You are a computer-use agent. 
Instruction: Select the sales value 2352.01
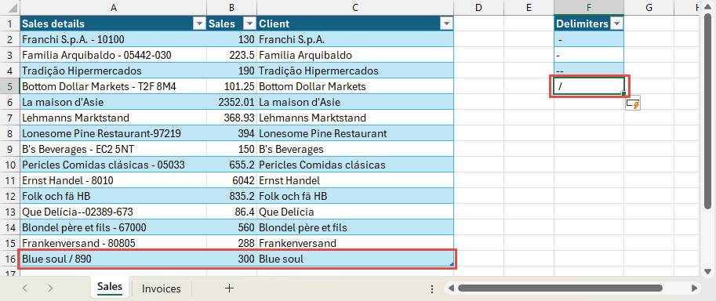(x=231, y=102)
